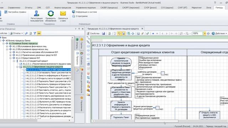Click the green page icon in diagram toolbar
228x128 pixels.
coord(129,33)
